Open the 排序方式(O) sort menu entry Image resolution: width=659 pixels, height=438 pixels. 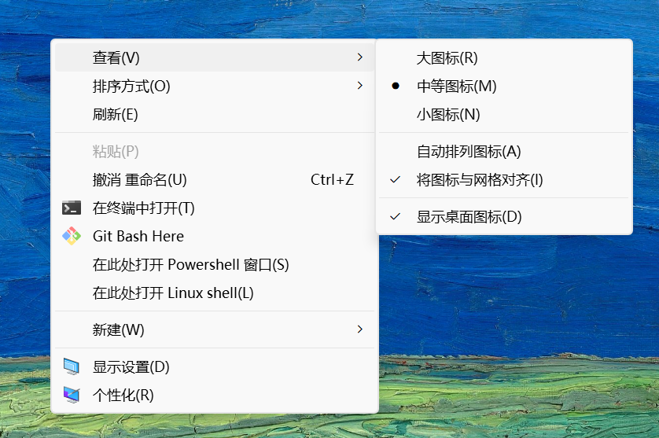[x=215, y=86]
